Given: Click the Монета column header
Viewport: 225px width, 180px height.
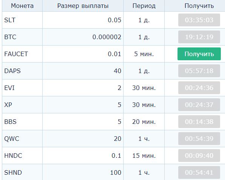Looking at the screenshot, I should coord(22,6).
